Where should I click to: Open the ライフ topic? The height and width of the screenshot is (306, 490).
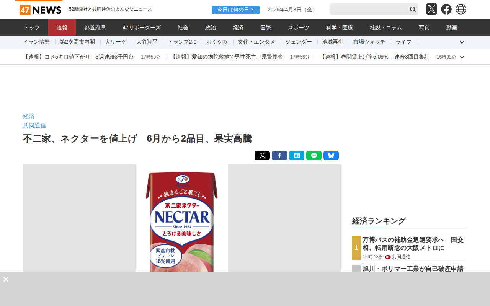(x=403, y=42)
